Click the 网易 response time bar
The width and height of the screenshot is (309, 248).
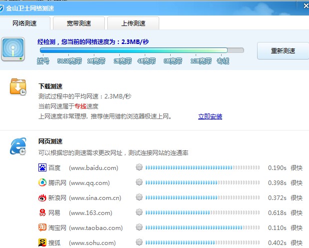(203, 212)
